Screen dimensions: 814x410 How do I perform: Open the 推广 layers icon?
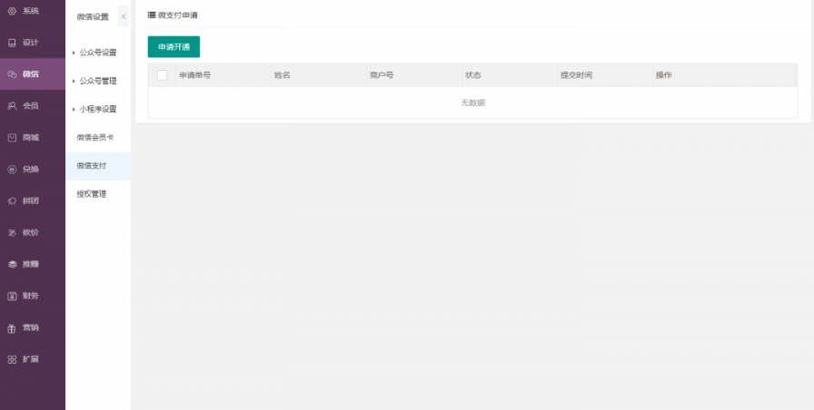tap(12, 264)
